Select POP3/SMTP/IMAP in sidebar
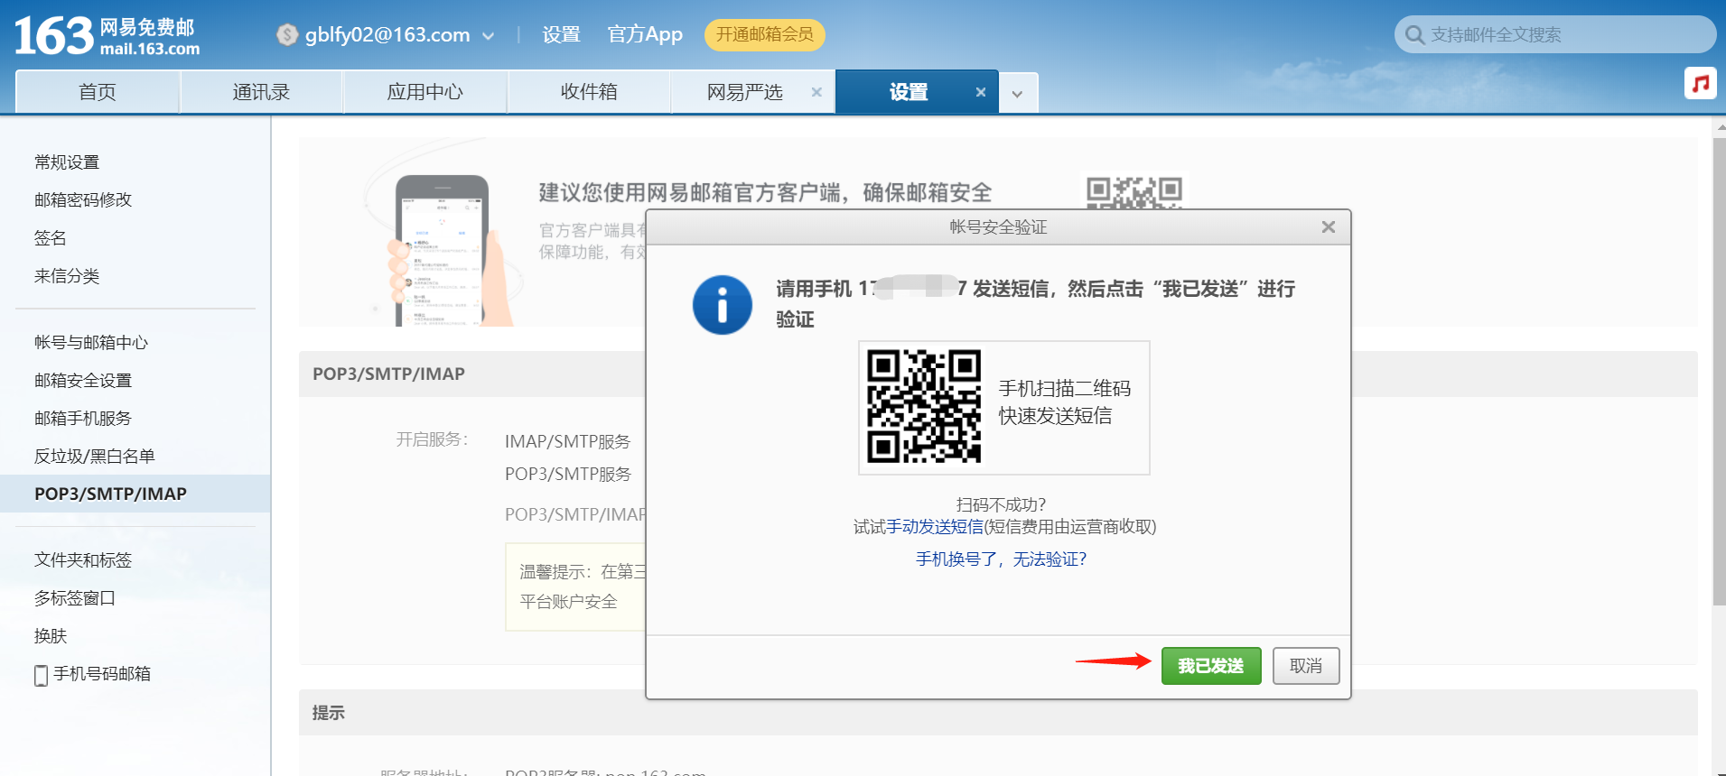The width and height of the screenshot is (1726, 776). 135,494
